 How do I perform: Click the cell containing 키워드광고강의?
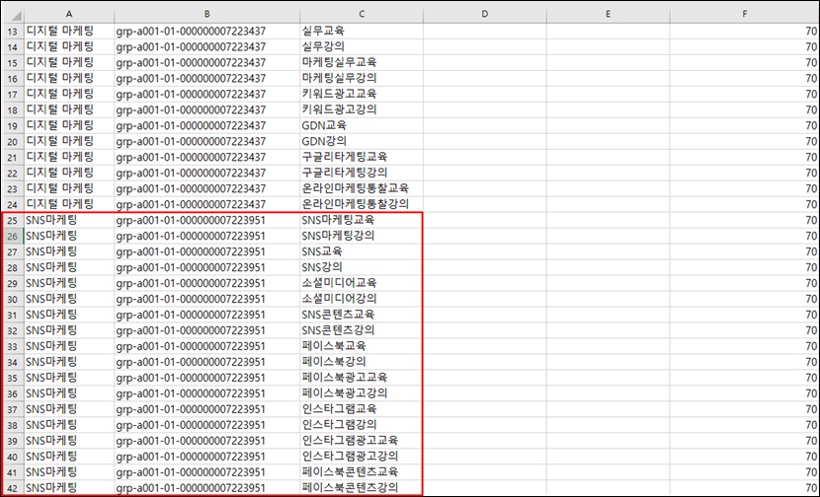pyautogui.click(x=362, y=109)
